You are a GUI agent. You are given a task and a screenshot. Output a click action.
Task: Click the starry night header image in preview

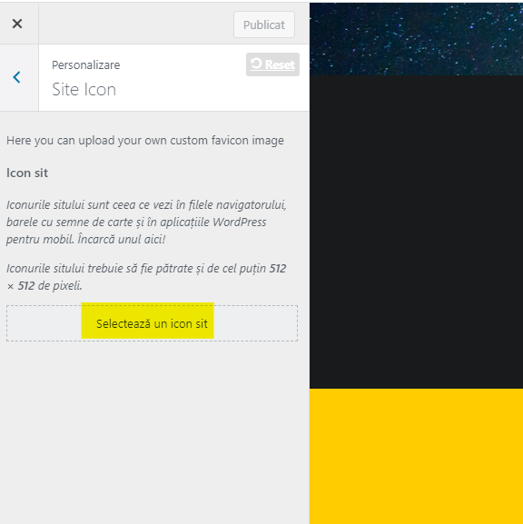(x=416, y=39)
